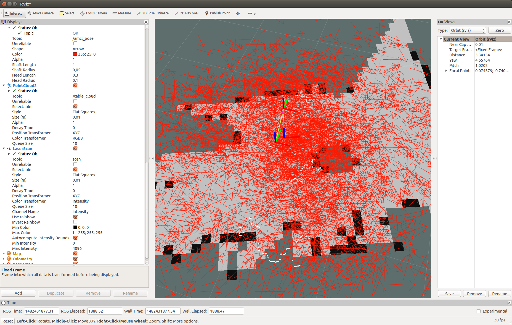Collapse right panel with splitter arrow
The width and height of the screenshot is (512, 325).
[x=434, y=158]
